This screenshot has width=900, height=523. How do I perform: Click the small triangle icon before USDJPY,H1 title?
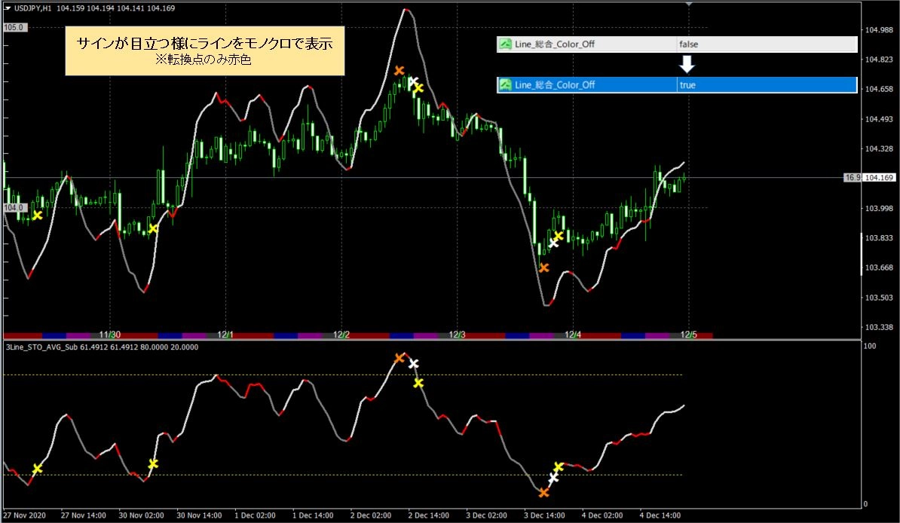click(8, 8)
